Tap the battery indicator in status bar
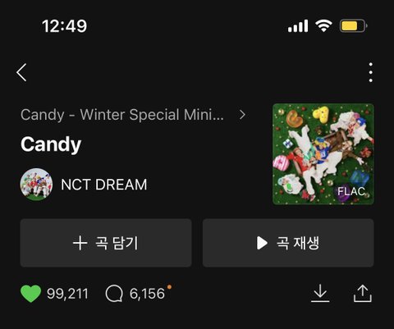The height and width of the screenshot is (329, 394). pyautogui.click(x=353, y=26)
